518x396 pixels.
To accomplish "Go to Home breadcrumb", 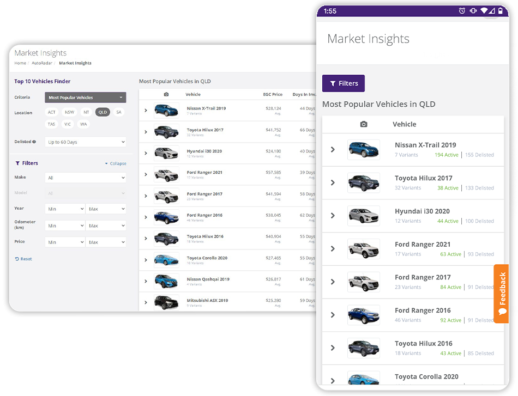I will coord(20,63).
